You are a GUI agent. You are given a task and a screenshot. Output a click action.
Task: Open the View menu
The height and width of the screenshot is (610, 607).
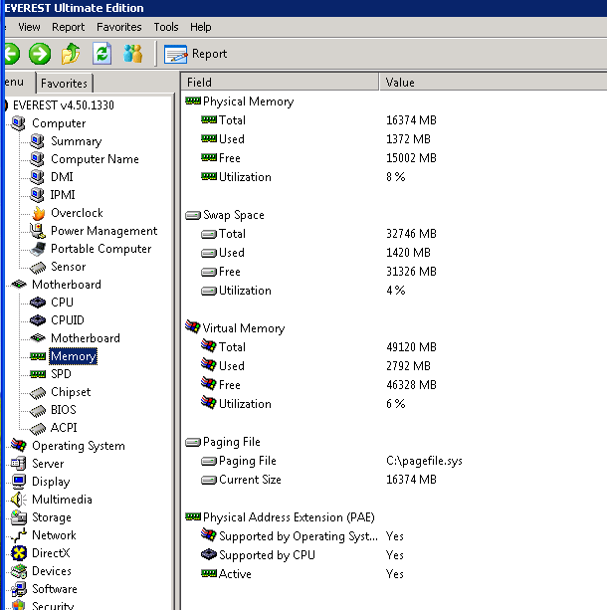coord(29,27)
